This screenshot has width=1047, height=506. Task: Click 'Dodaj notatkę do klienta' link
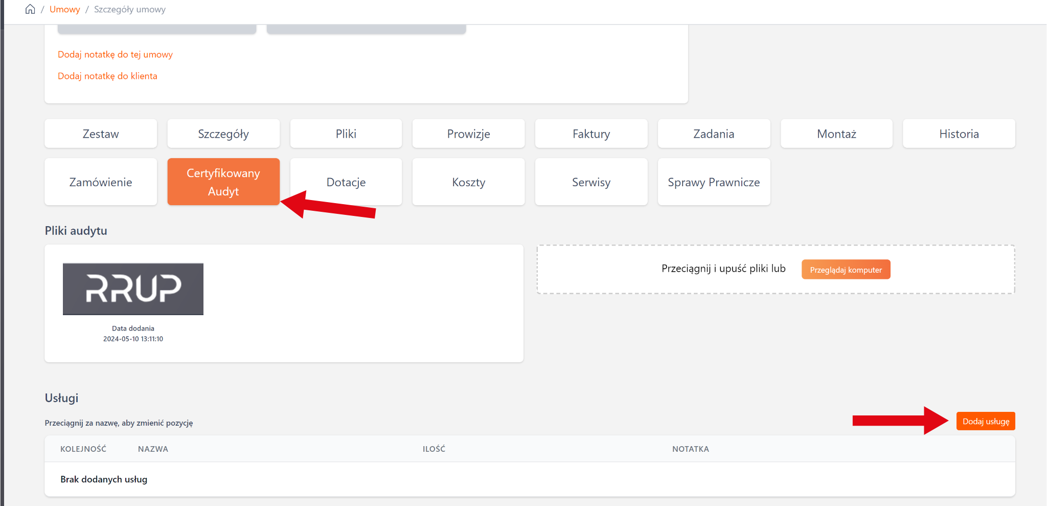coord(107,76)
